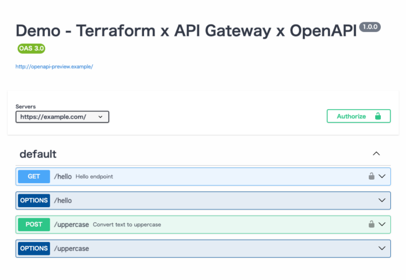The image size is (406, 280).
Task: Click the /hello path in the GET row
Action: 63,177
